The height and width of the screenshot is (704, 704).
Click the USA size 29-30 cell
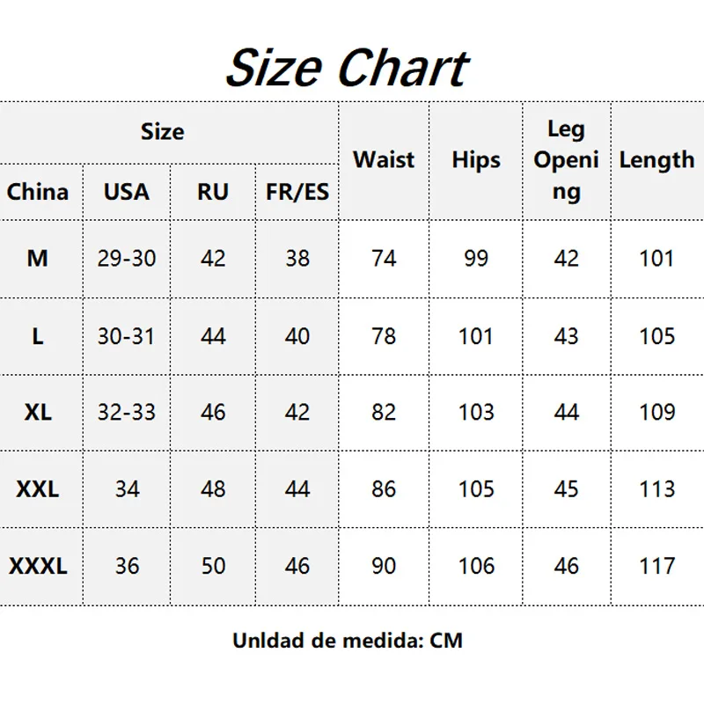[127, 259]
